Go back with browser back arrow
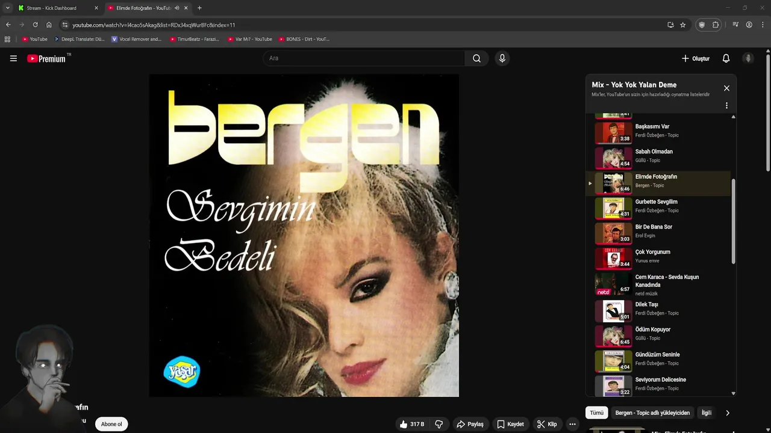Viewport: 771px width, 433px height. coord(8,25)
